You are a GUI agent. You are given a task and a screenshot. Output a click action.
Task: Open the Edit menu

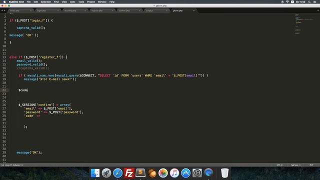click(x=35, y=2)
